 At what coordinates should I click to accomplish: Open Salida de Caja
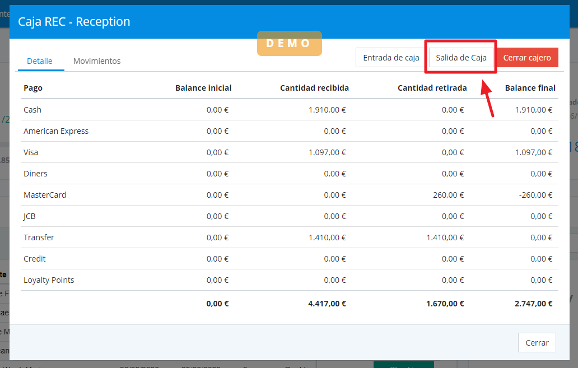pos(461,58)
